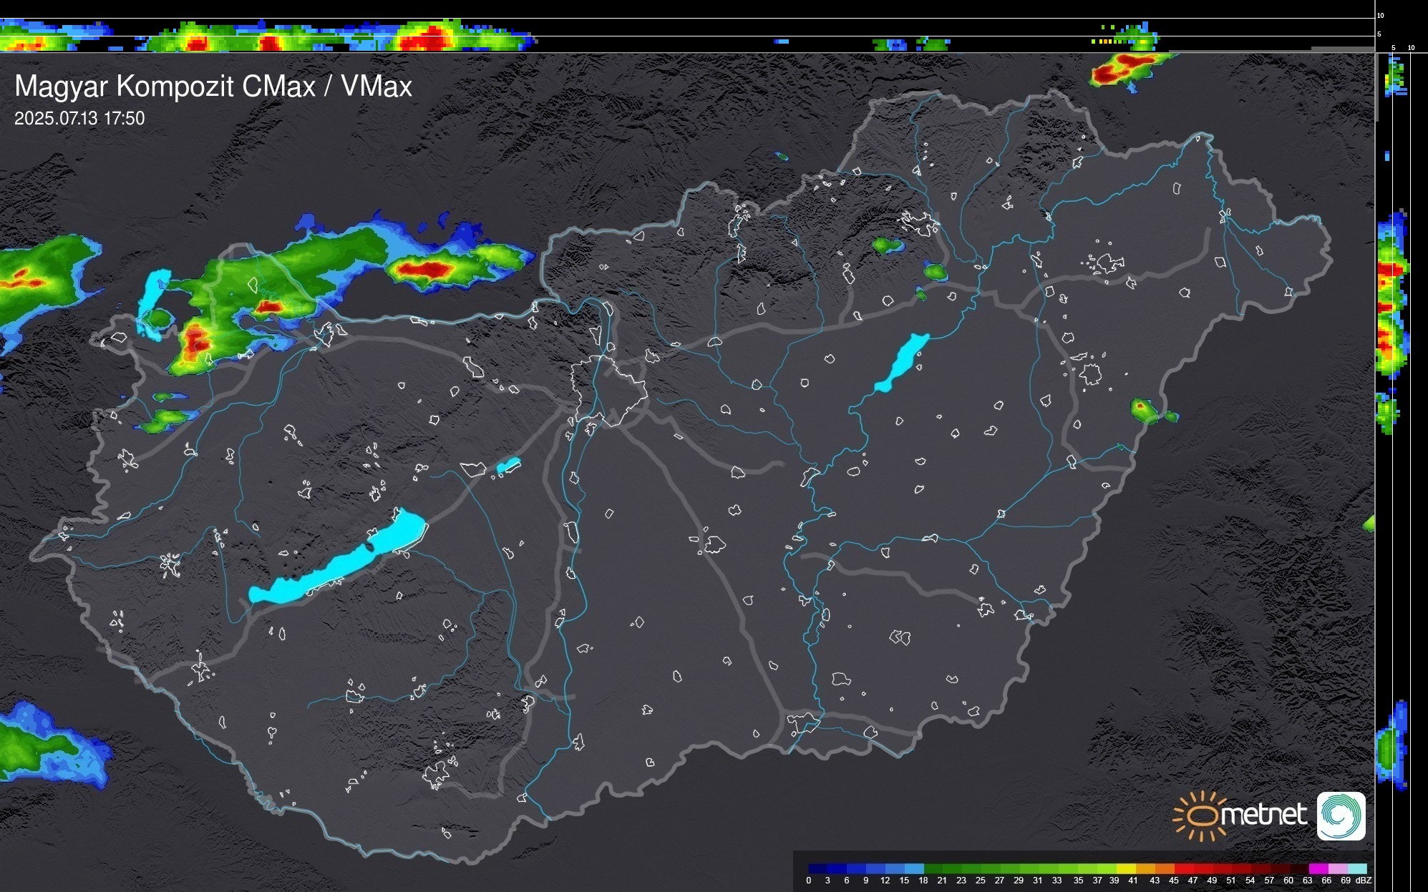This screenshot has height=892, width=1428.
Task: Click the 10 km label on the top profile
Action: 1380,15
